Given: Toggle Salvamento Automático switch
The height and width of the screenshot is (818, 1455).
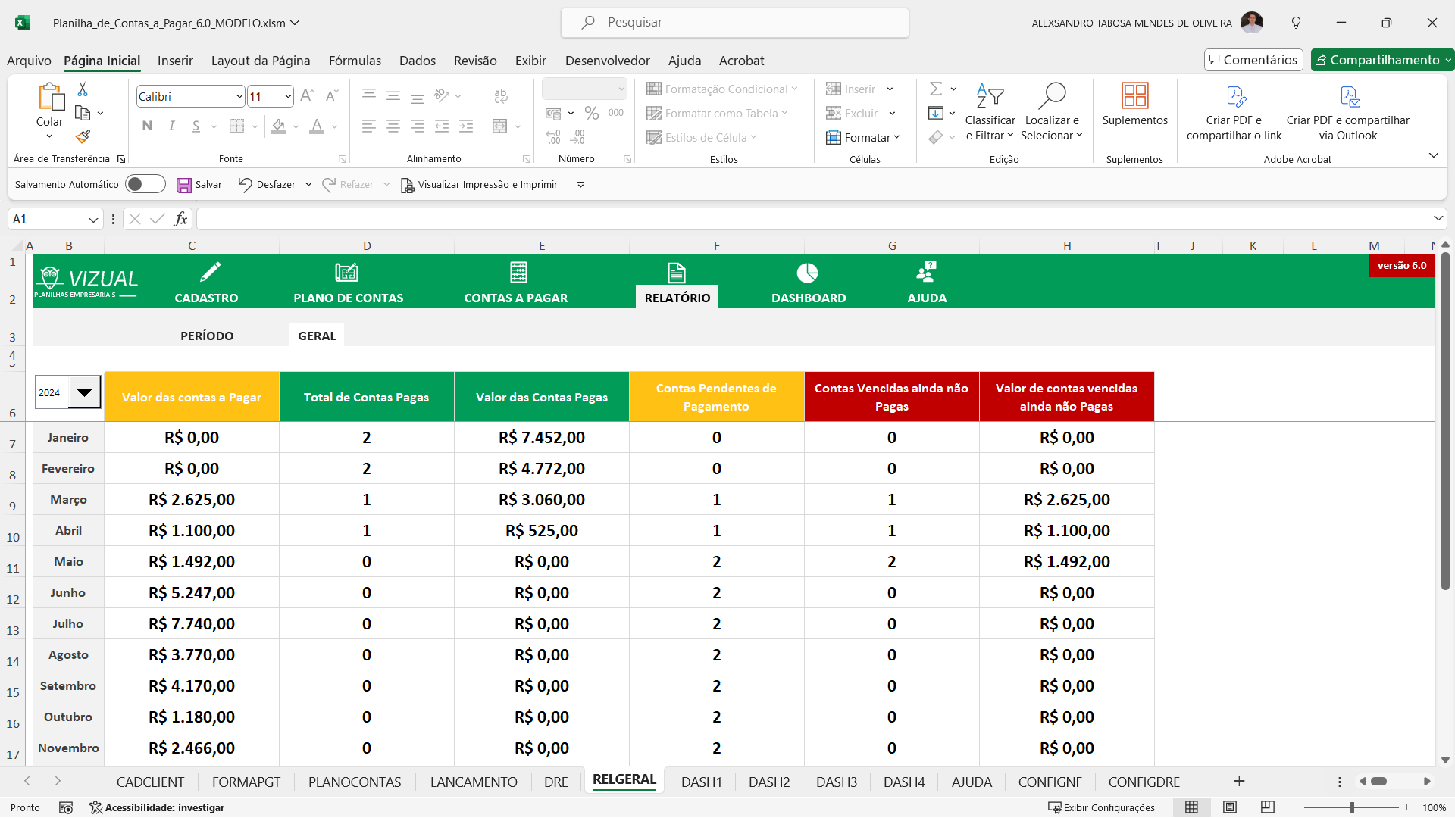Looking at the screenshot, I should [x=145, y=184].
